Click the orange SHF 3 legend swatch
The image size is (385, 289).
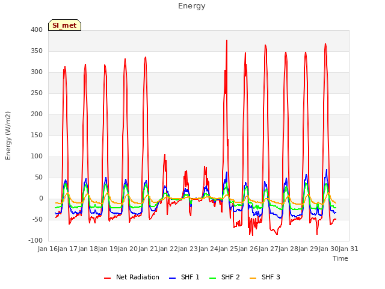click(253, 278)
